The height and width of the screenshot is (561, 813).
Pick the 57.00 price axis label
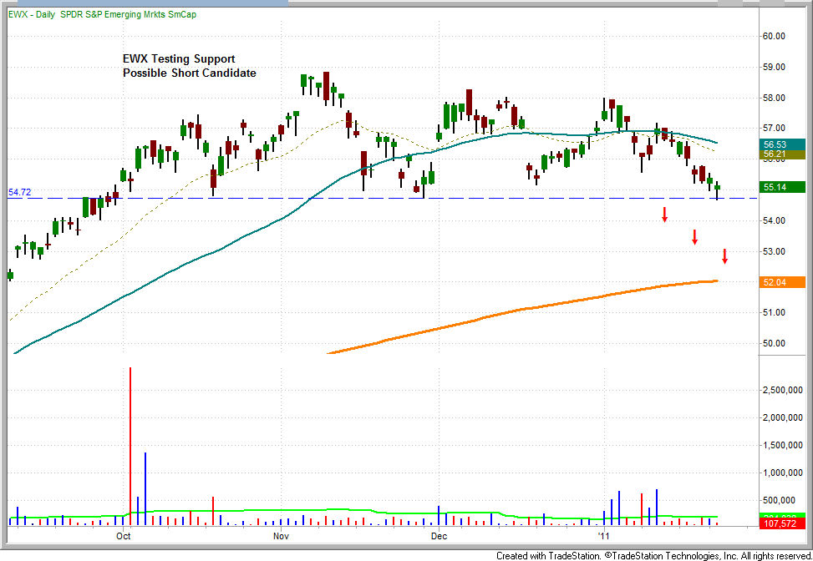(x=773, y=129)
